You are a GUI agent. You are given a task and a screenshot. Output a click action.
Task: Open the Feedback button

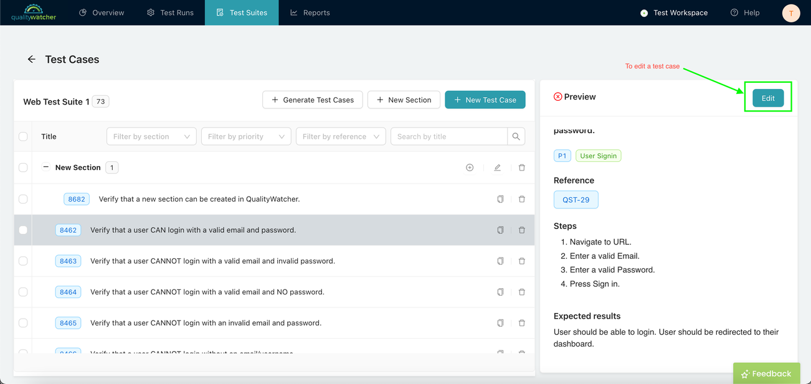pyautogui.click(x=767, y=373)
